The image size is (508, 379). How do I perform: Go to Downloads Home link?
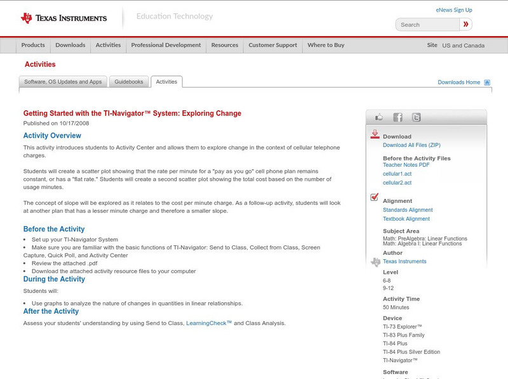click(x=458, y=82)
